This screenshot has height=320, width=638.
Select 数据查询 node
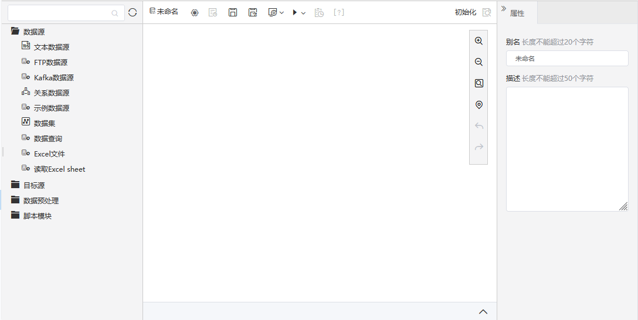click(x=48, y=139)
